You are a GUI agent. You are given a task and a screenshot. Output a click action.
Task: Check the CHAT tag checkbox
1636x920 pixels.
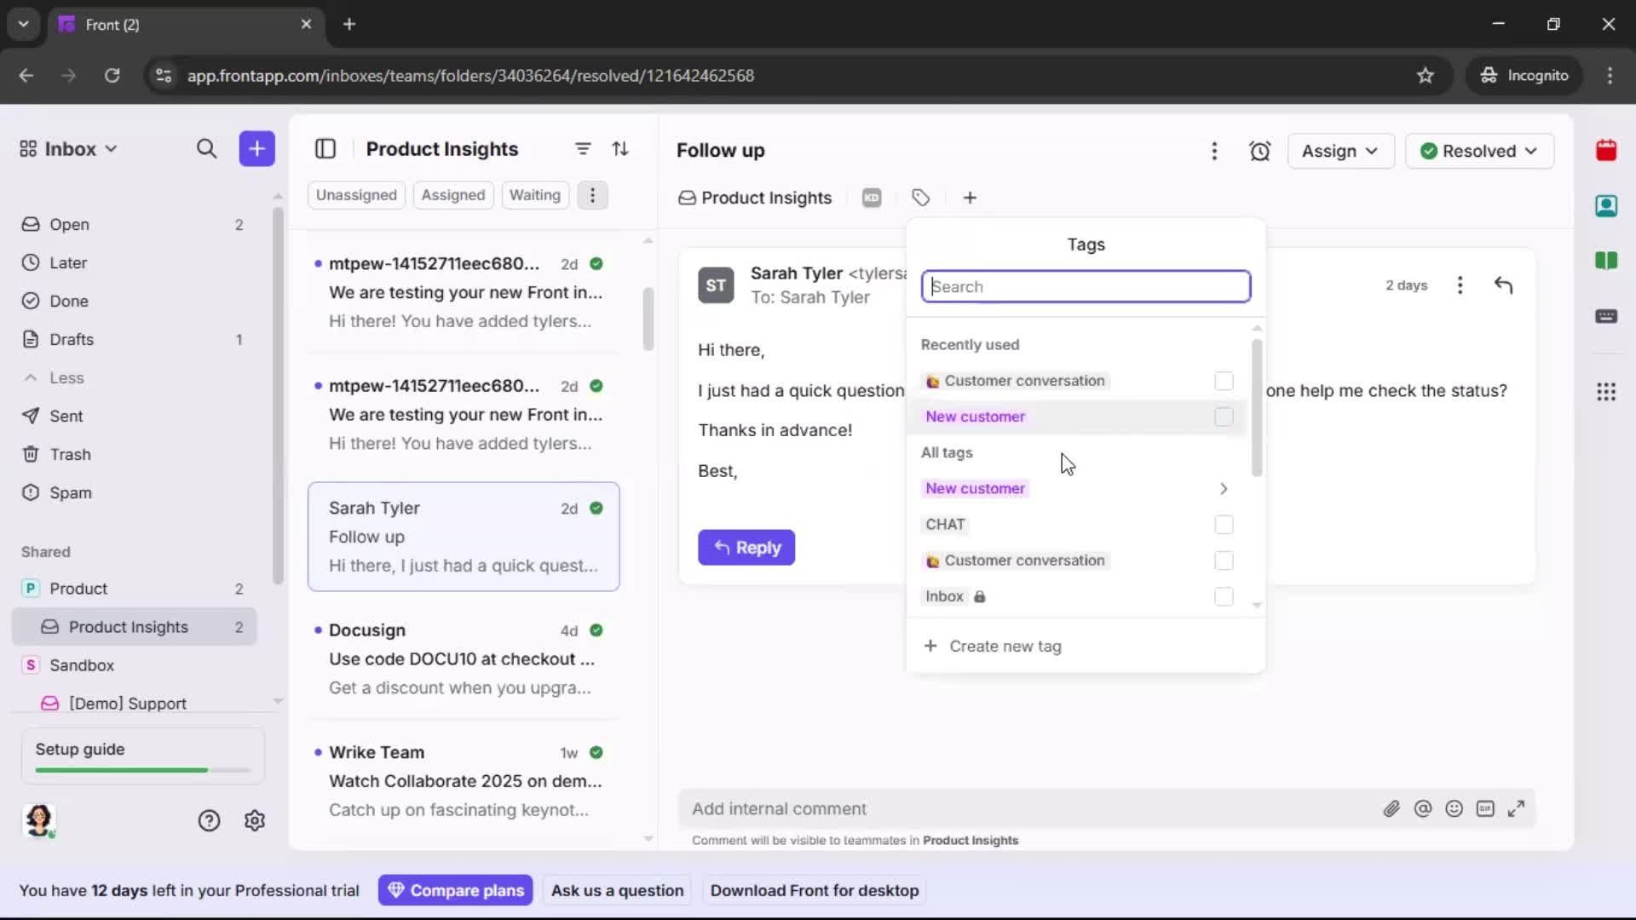[x=1224, y=525]
